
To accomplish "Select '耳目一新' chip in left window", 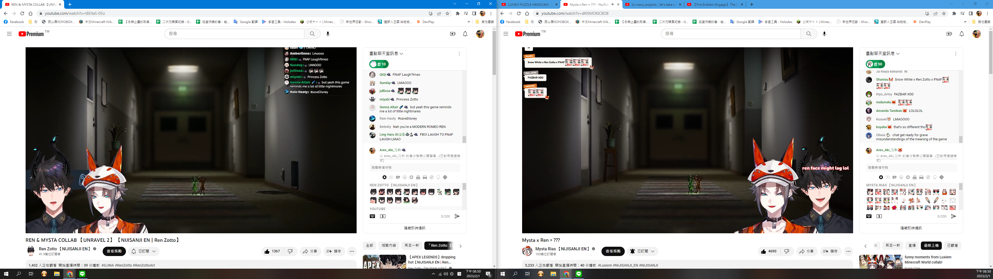I will pyautogui.click(x=412, y=245).
